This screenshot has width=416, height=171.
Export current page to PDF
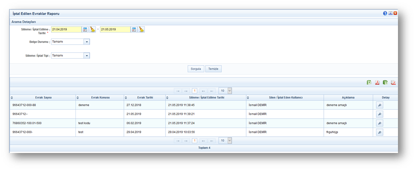[x=377, y=83]
